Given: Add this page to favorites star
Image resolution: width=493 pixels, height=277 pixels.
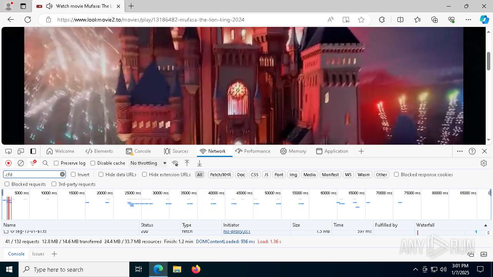Looking at the screenshot, I should 361,20.
